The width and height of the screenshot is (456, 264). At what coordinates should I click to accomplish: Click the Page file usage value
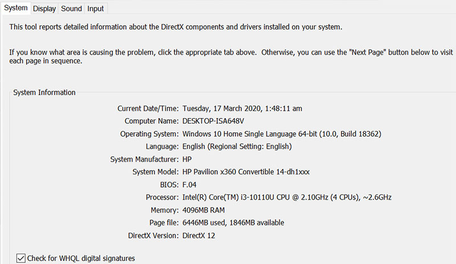point(233,222)
